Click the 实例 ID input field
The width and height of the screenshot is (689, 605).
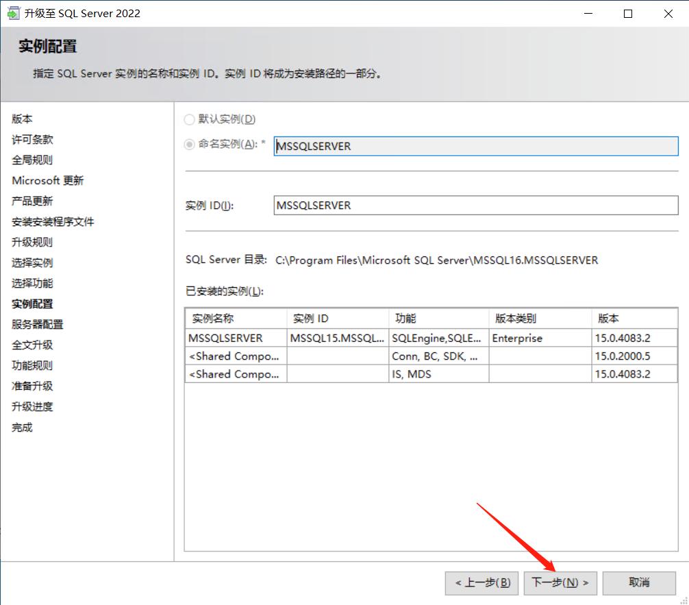coord(476,206)
